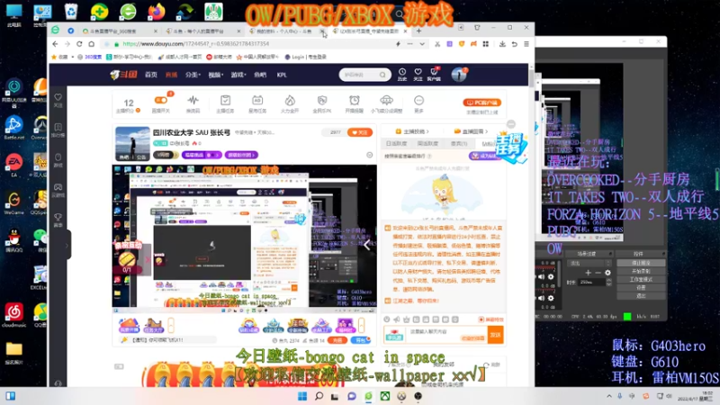The height and width of the screenshot is (405, 720).
Task: Open the 首页 nav item on Douyu
Action: [151, 75]
